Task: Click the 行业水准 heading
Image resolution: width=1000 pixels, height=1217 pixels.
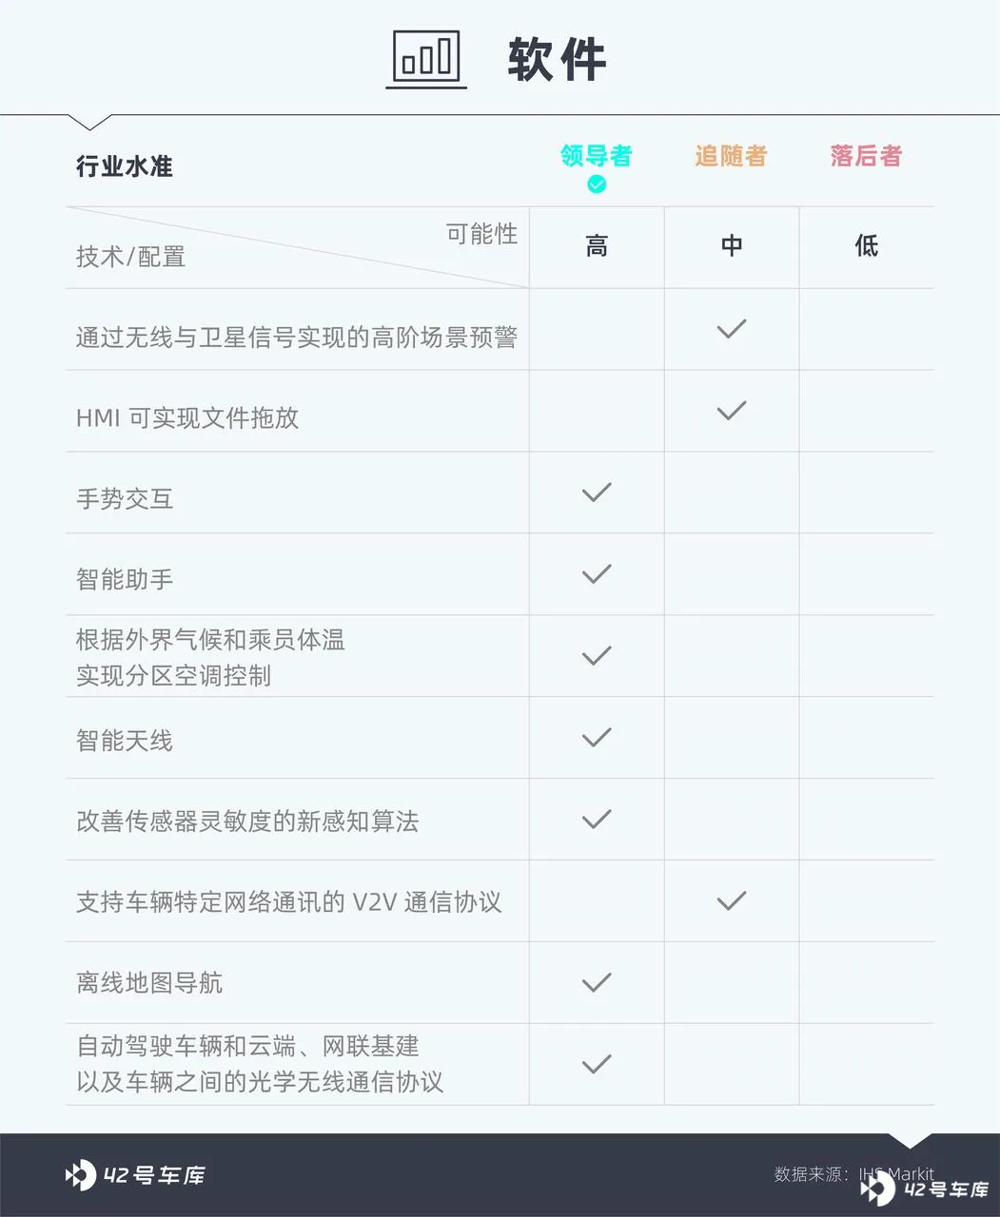Action: 125,166
